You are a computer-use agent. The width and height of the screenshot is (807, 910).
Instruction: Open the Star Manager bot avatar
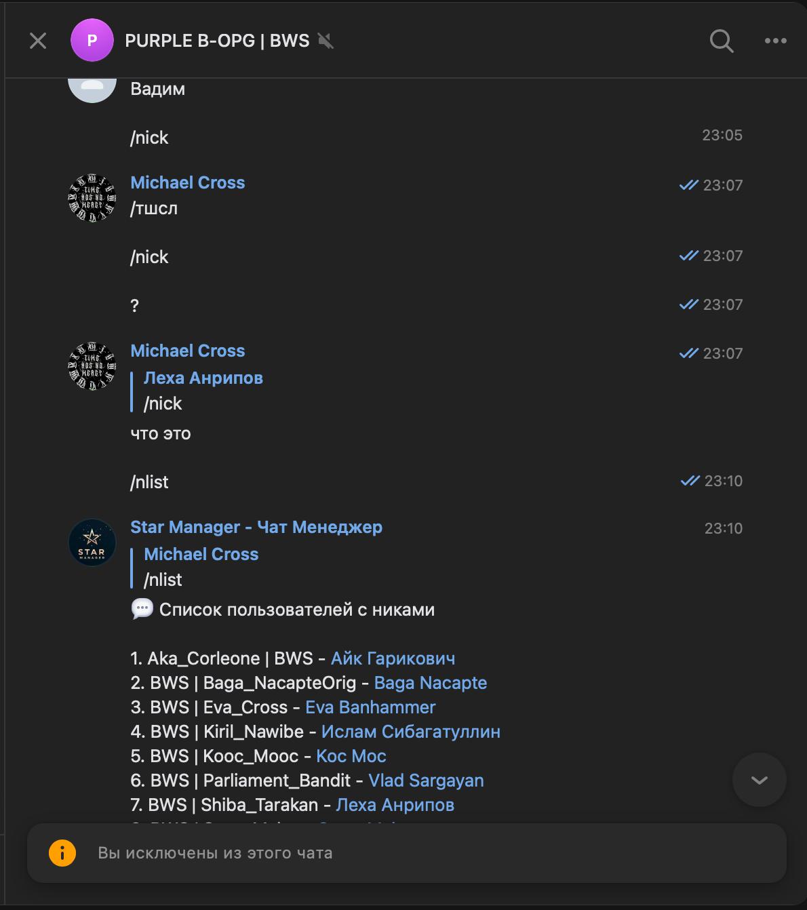pos(92,542)
